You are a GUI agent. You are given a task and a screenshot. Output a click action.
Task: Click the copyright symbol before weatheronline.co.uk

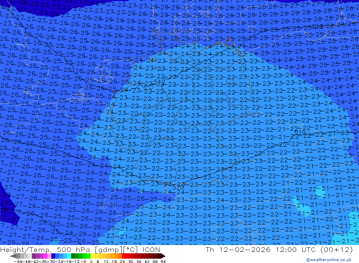308,260
